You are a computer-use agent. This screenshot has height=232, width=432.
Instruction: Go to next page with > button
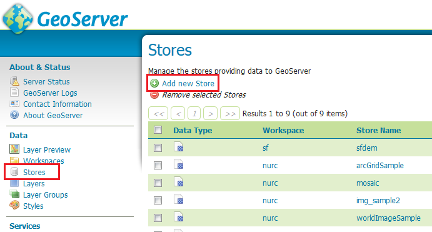211,114
